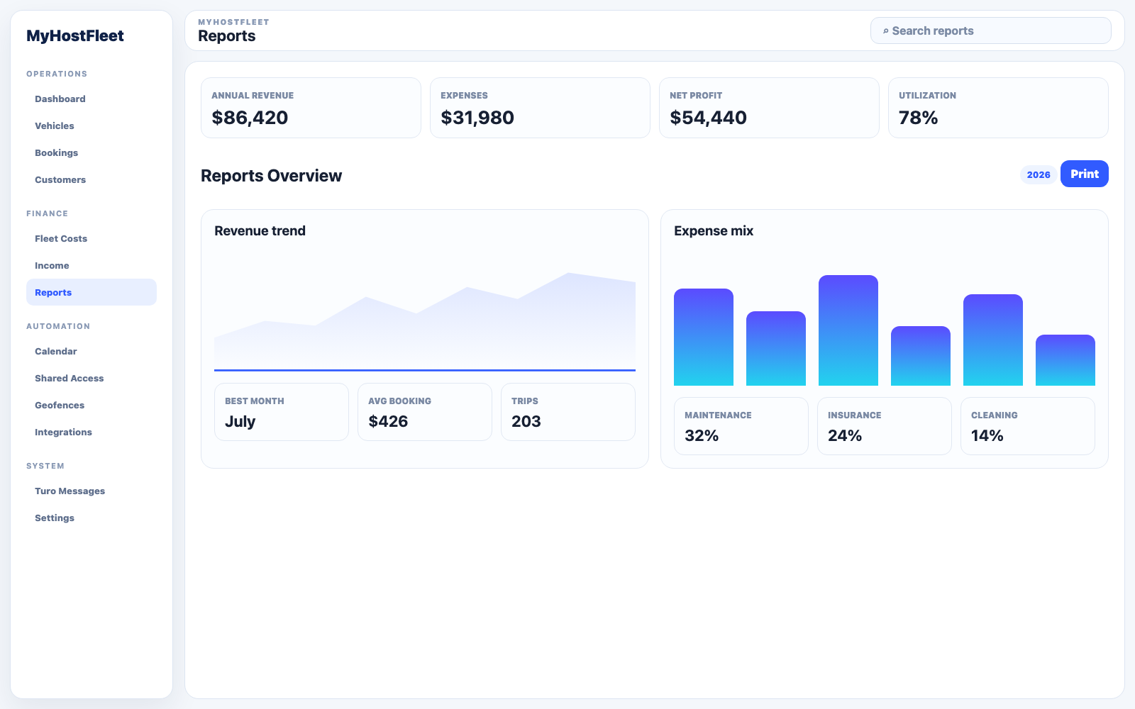Screen dimensions: 1135x709
Task: Open Settings from sidebar
Action: click(x=92, y=518)
